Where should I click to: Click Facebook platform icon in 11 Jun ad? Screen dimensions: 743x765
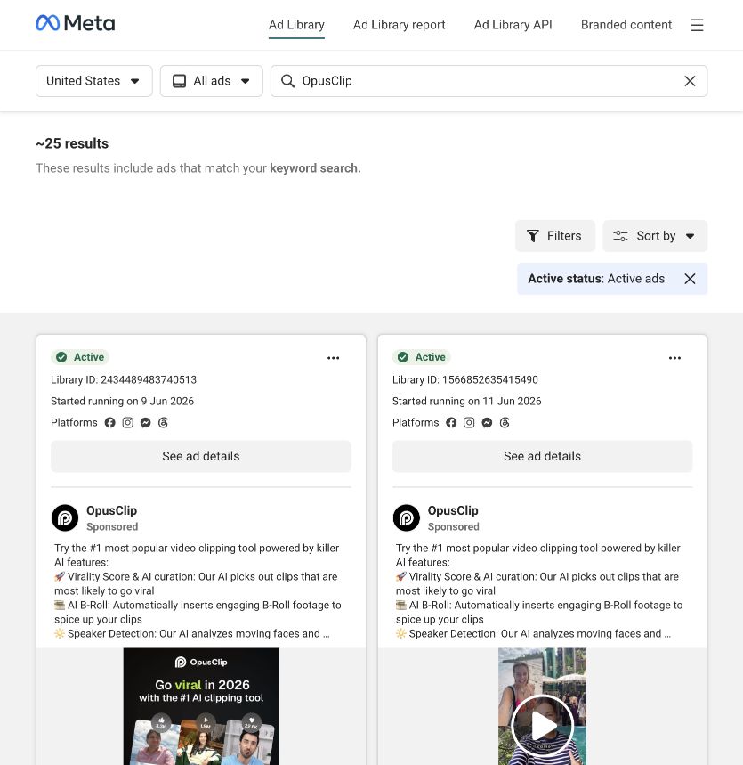(x=451, y=422)
